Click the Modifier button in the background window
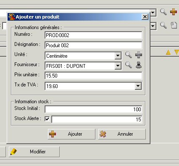 pos(34,152)
